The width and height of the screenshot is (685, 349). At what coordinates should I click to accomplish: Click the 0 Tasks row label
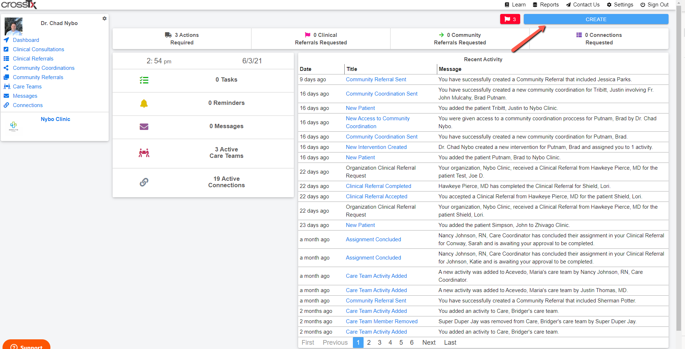pyautogui.click(x=226, y=80)
